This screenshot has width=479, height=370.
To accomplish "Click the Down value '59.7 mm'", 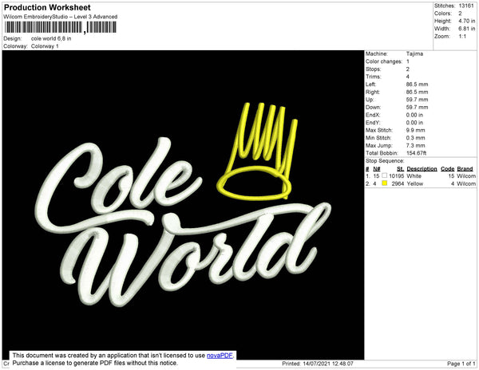I will coord(417,107).
